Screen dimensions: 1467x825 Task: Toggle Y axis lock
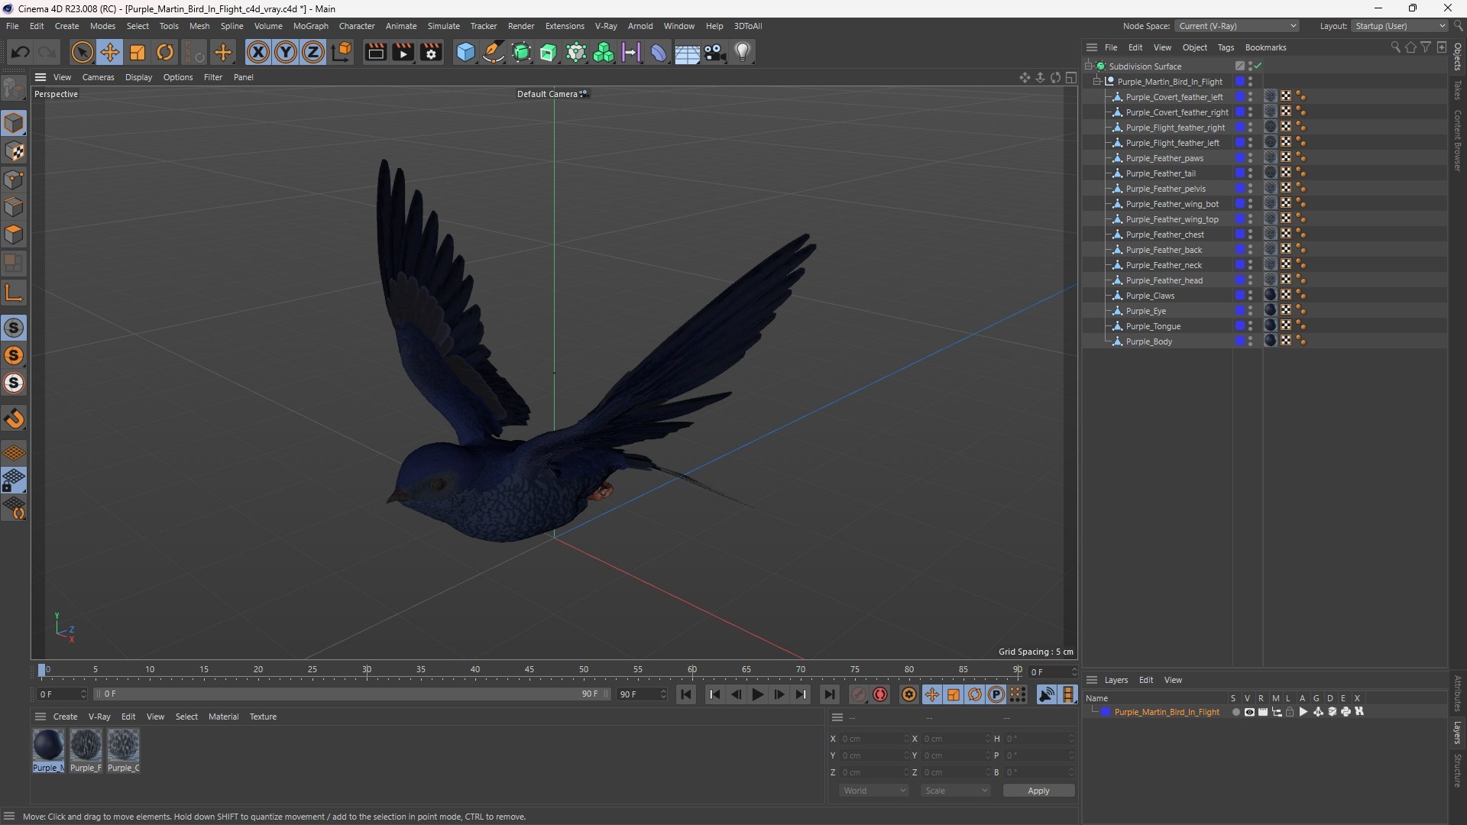[x=286, y=52]
